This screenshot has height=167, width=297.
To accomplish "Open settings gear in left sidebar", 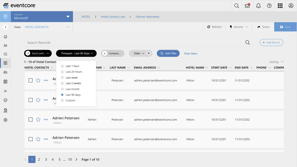I will (5, 120).
